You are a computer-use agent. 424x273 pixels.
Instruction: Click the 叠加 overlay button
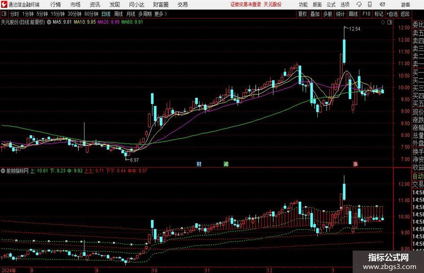(x=315, y=14)
